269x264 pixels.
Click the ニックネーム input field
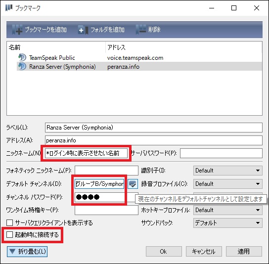tap(87, 153)
